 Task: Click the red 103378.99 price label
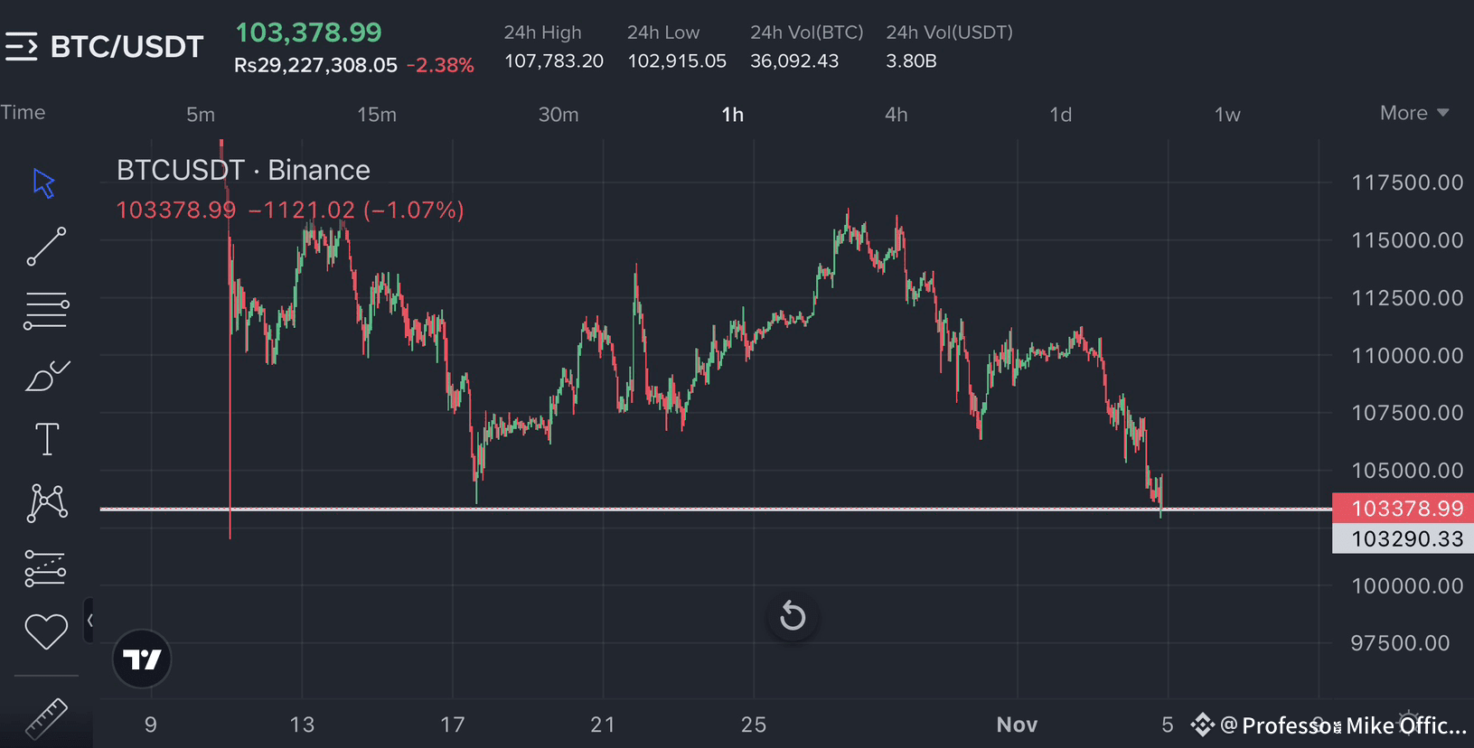pyautogui.click(x=1403, y=509)
